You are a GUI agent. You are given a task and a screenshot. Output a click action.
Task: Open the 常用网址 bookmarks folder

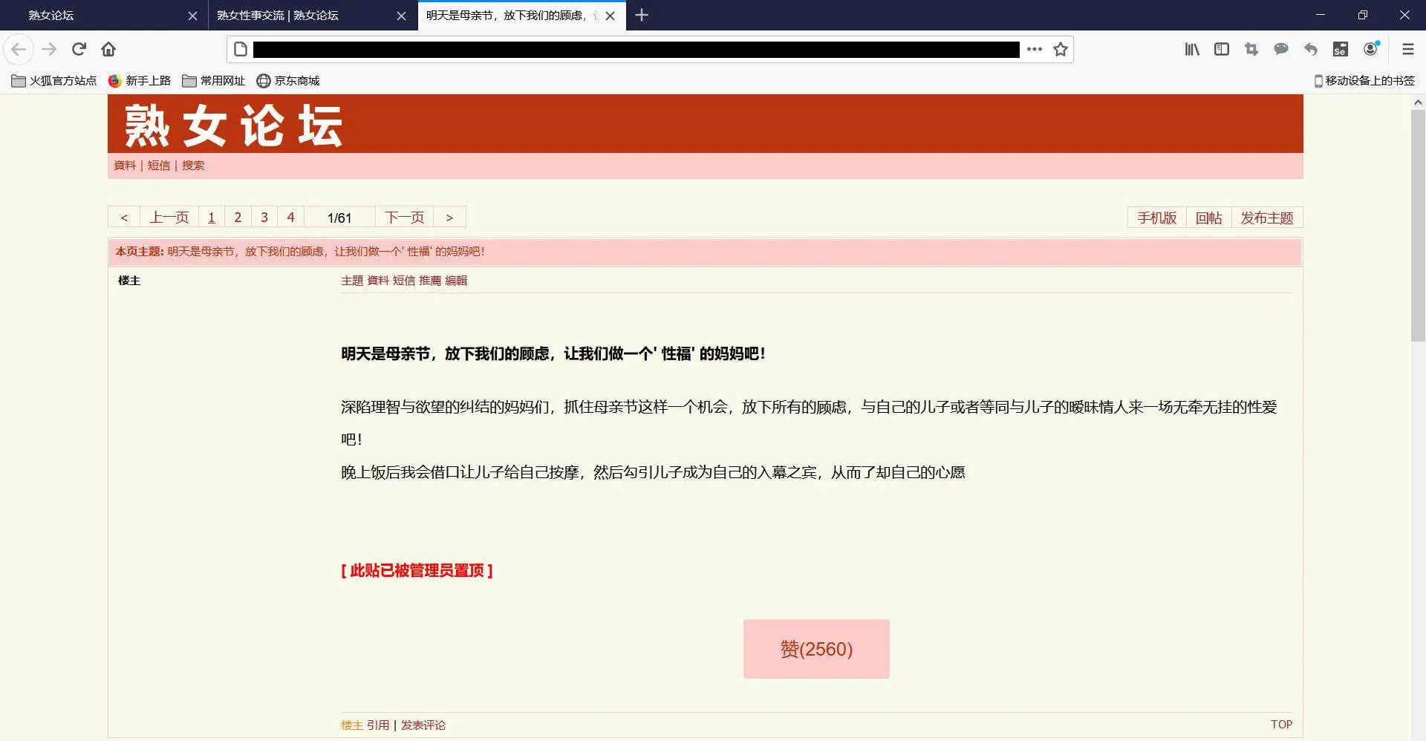point(214,80)
